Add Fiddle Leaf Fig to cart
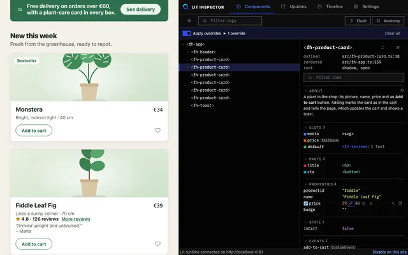Image resolution: width=408 pixels, height=255 pixels. coord(34,244)
